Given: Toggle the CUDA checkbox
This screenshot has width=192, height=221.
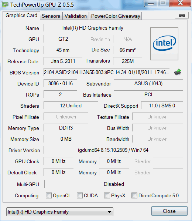Looking at the screenshot, I should 79,195.
